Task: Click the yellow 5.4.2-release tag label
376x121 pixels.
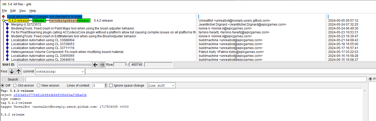Action: click(x=18, y=21)
